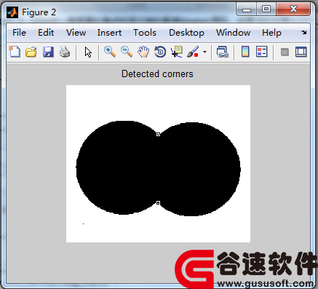Viewport: 318px width, 289px height.
Task: Click the Link Plot icon
Action: click(223, 52)
